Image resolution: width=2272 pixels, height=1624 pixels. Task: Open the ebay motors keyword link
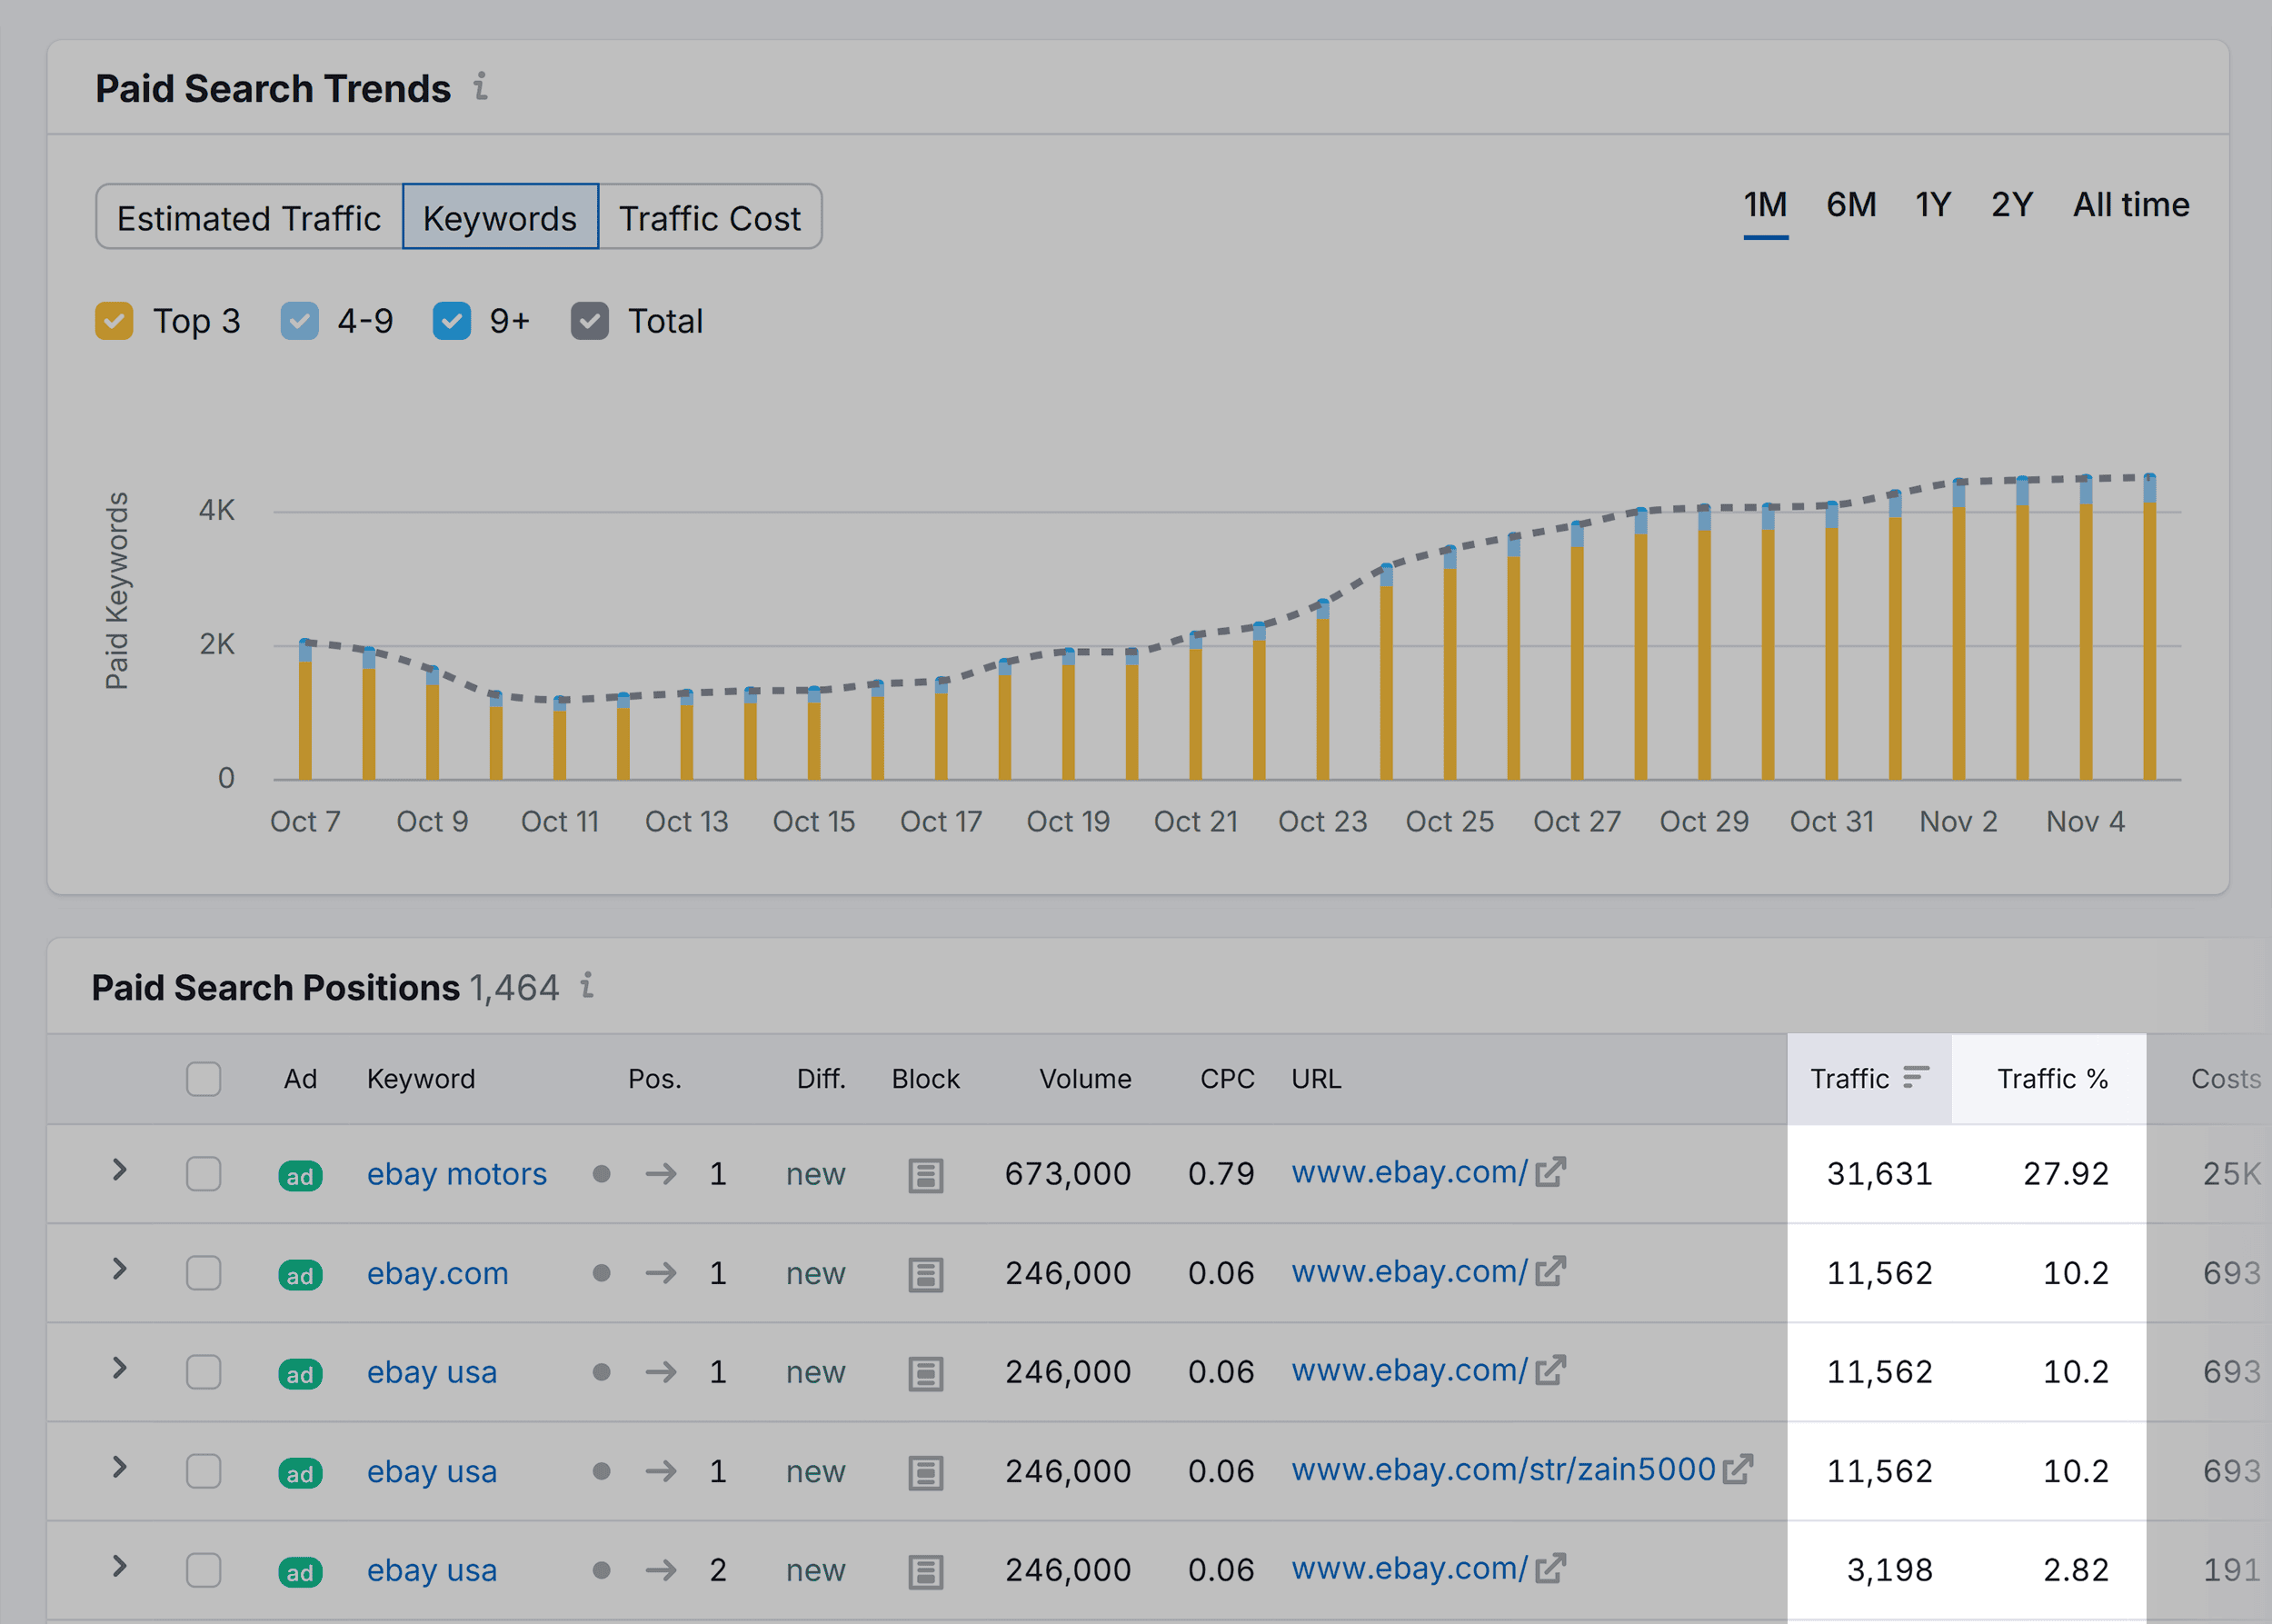(456, 1173)
